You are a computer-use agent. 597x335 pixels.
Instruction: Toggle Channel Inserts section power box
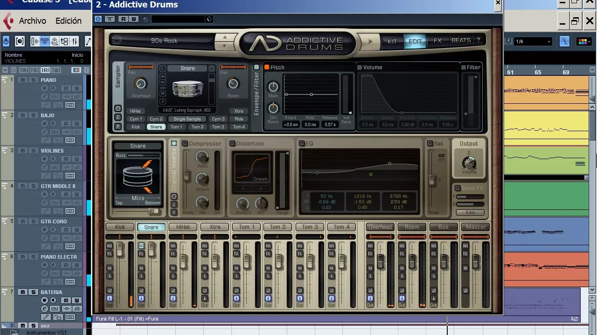pos(174,143)
